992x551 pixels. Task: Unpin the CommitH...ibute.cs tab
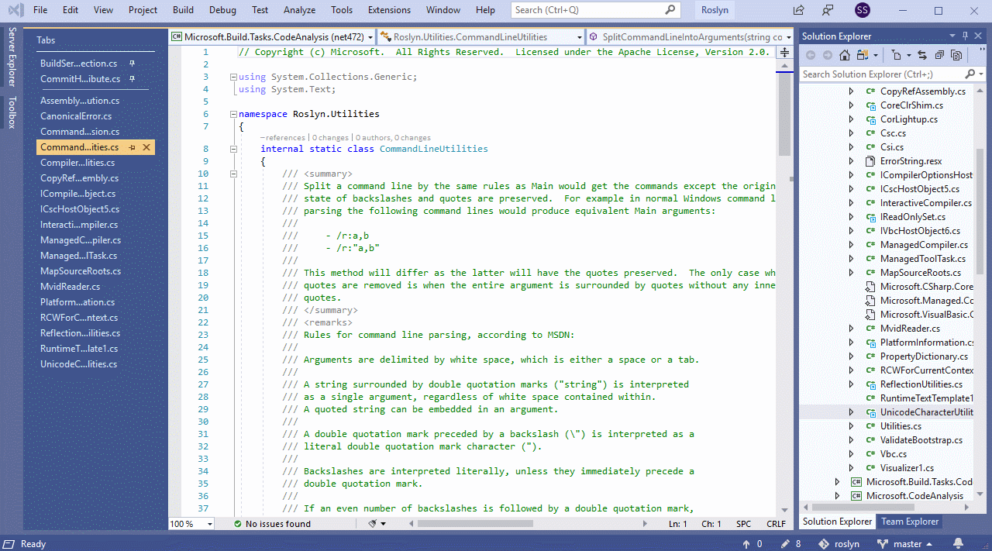(133, 79)
